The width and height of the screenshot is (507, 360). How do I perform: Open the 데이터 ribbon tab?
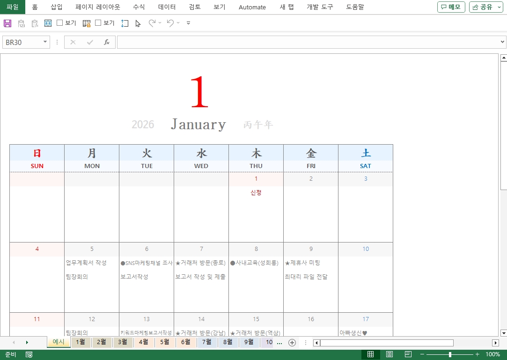[x=167, y=7]
